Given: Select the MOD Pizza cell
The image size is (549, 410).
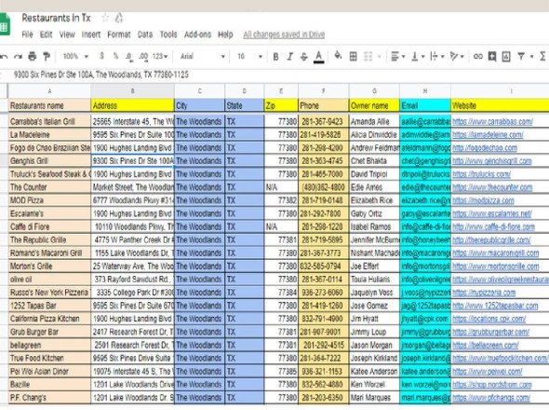Looking at the screenshot, I should click(x=49, y=200).
